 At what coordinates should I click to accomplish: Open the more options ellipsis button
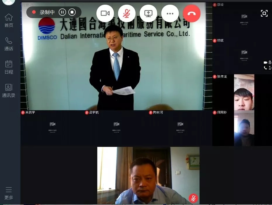[170, 13]
